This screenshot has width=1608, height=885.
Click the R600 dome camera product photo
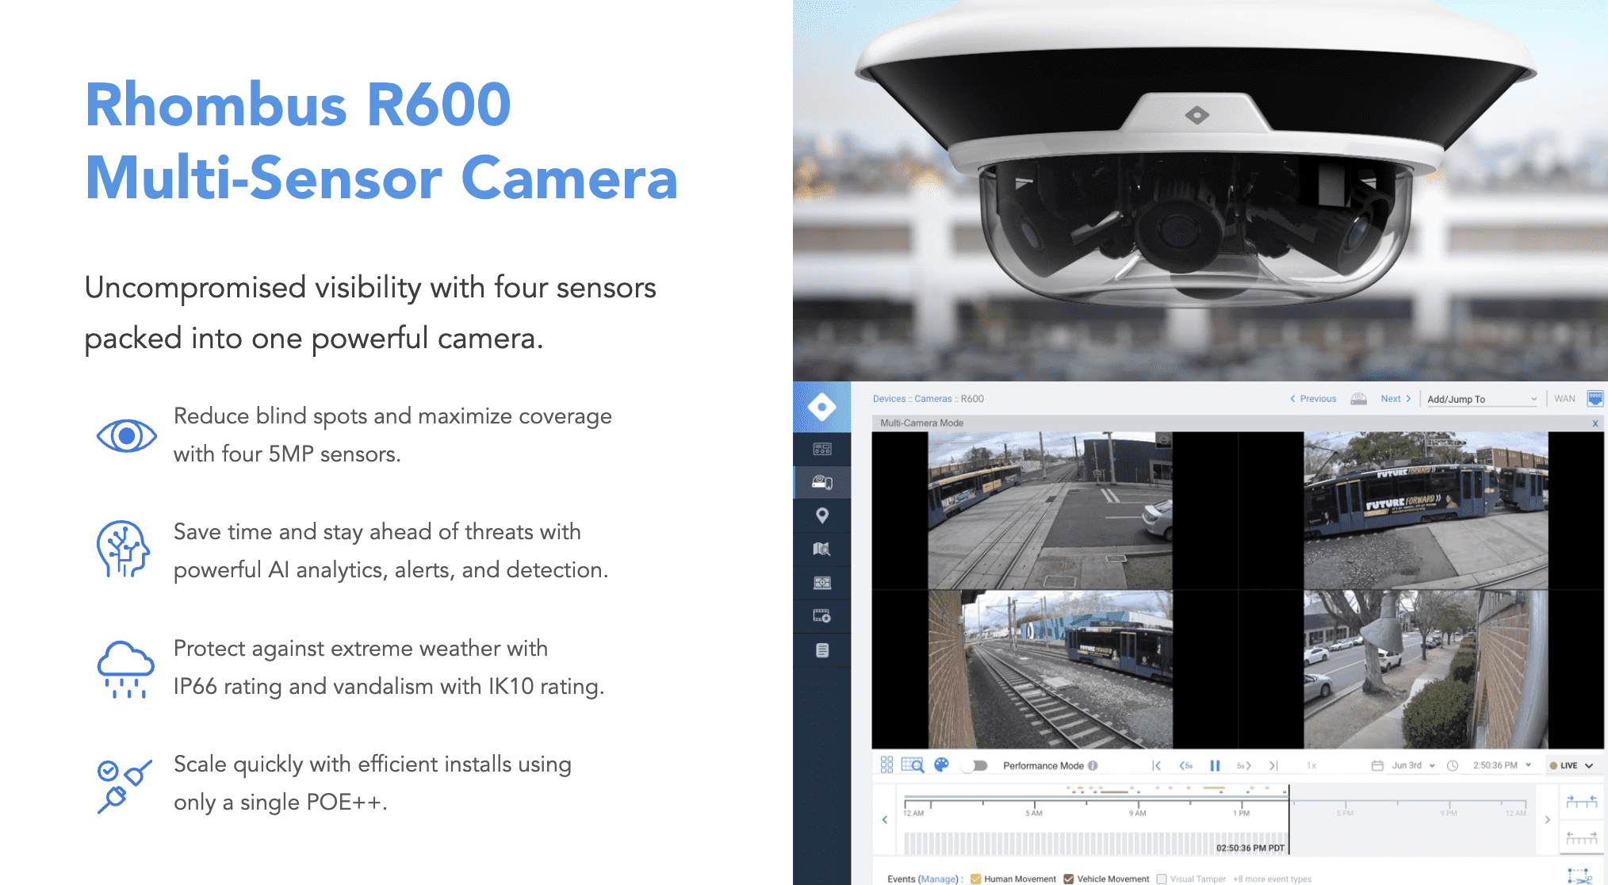(1200, 190)
